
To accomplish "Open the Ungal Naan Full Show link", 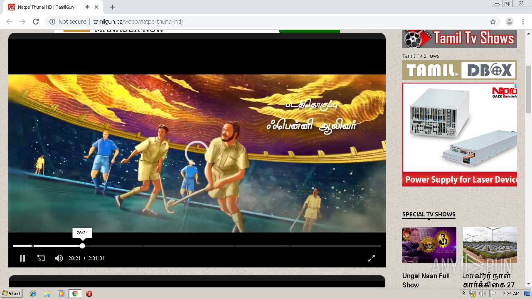I will click(x=426, y=280).
